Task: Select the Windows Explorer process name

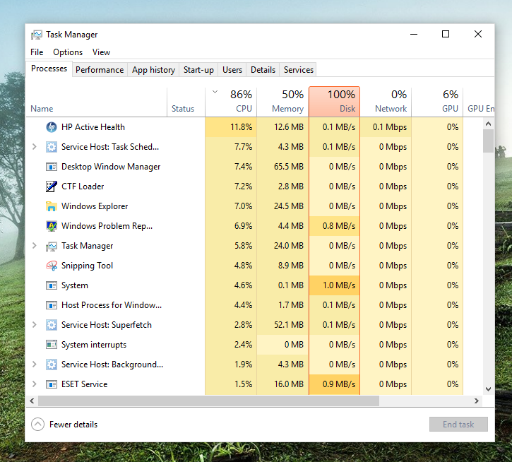Action: (x=95, y=206)
